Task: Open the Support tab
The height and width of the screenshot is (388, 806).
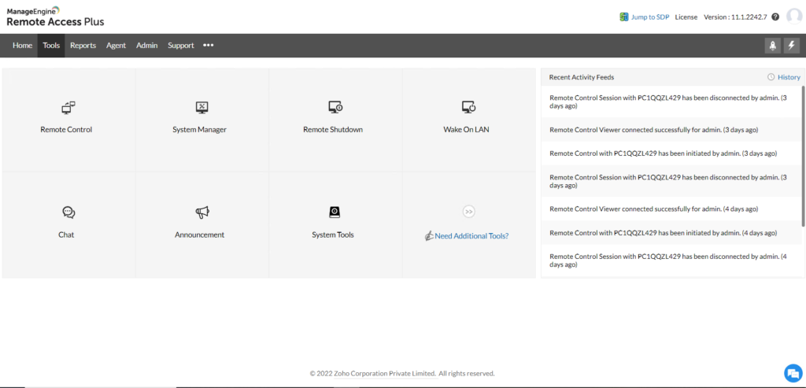Action: pyautogui.click(x=181, y=45)
